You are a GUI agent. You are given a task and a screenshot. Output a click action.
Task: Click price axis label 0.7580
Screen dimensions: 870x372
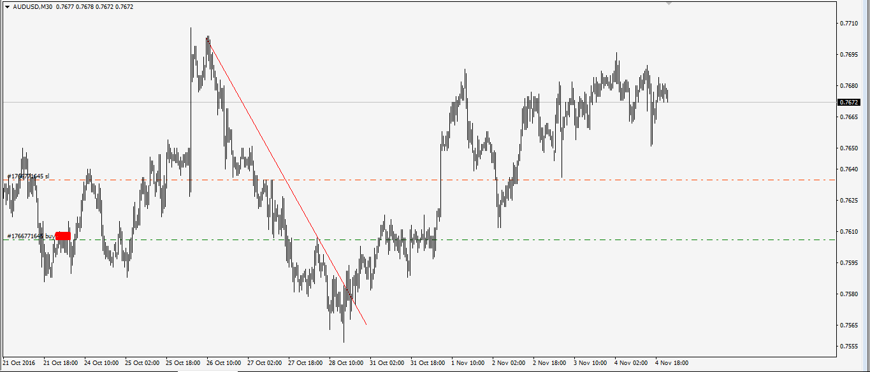850,294
